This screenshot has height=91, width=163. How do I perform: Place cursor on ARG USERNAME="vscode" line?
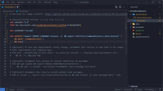pyautogui.click(x=22, y=31)
